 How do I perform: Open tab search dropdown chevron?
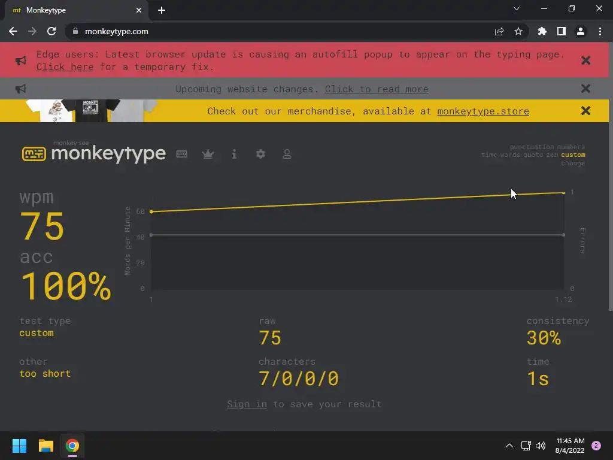point(517,8)
